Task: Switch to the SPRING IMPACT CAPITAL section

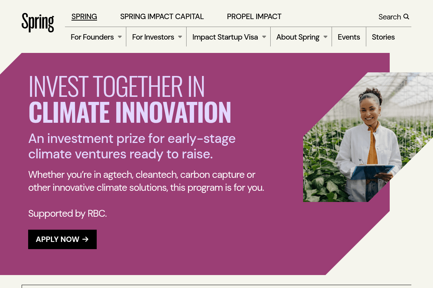Action: [x=162, y=17]
